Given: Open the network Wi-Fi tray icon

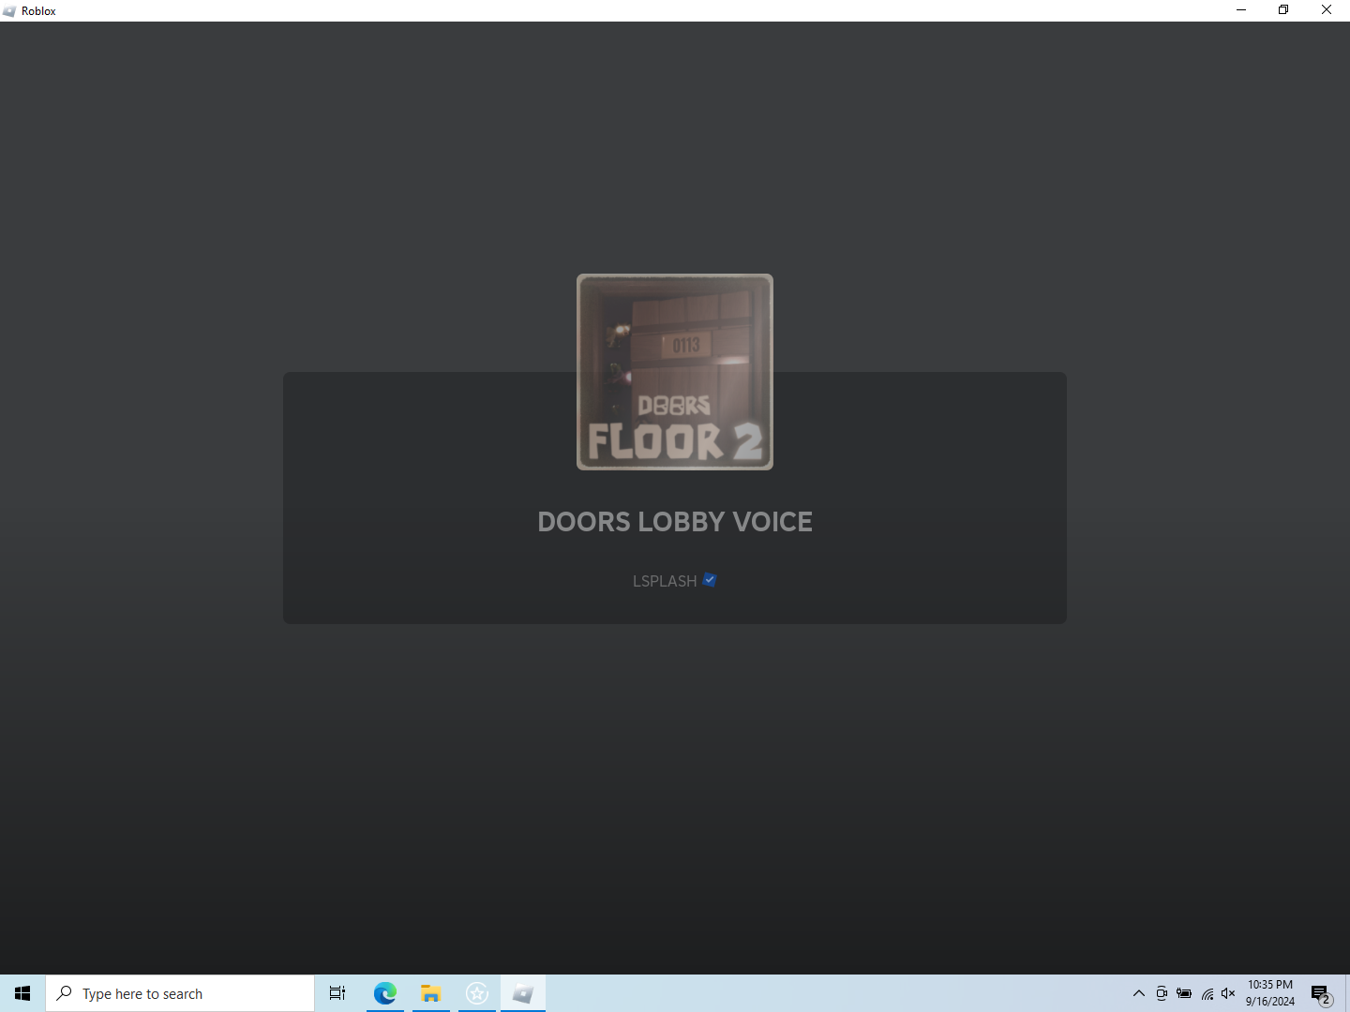Looking at the screenshot, I should 1207,993.
